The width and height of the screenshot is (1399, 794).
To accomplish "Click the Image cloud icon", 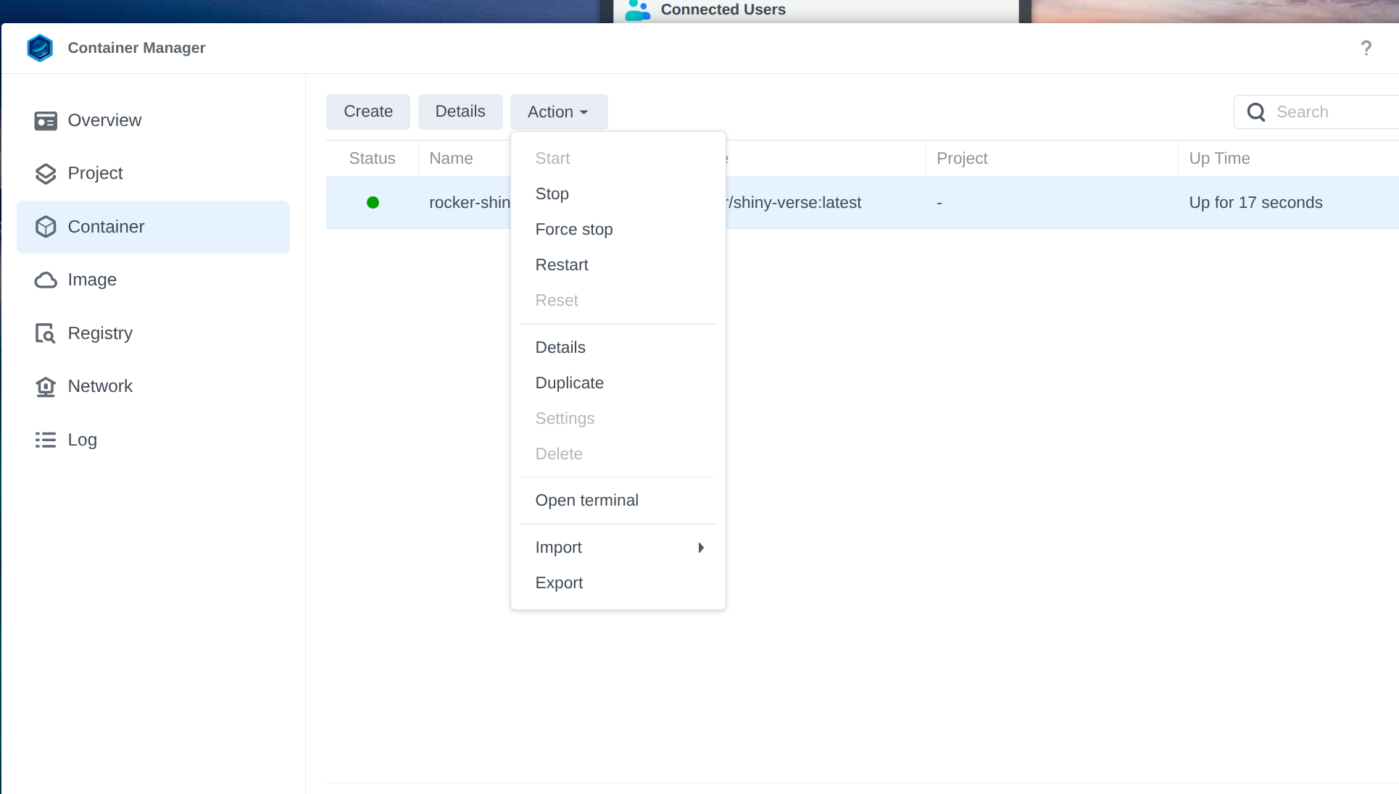I will 46,280.
